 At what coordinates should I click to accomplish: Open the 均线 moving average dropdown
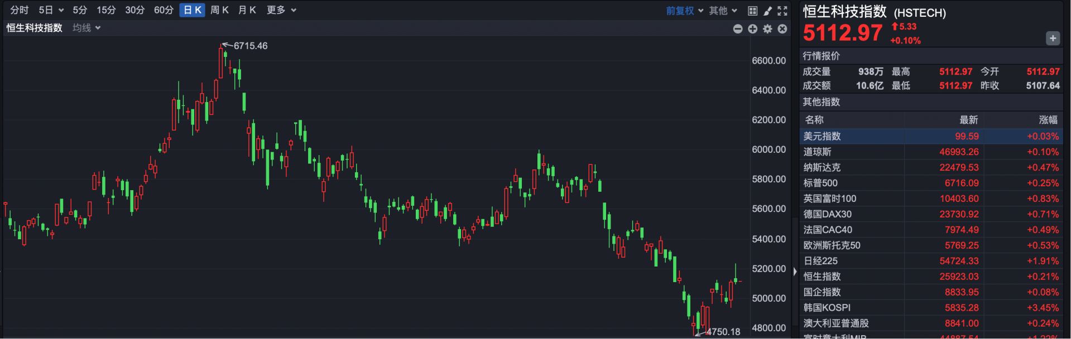pos(87,28)
